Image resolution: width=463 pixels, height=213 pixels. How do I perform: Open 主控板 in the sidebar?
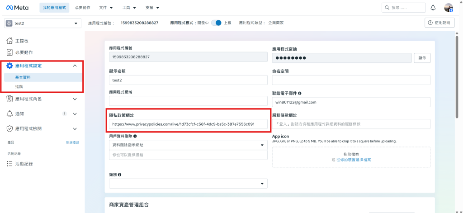22,41
